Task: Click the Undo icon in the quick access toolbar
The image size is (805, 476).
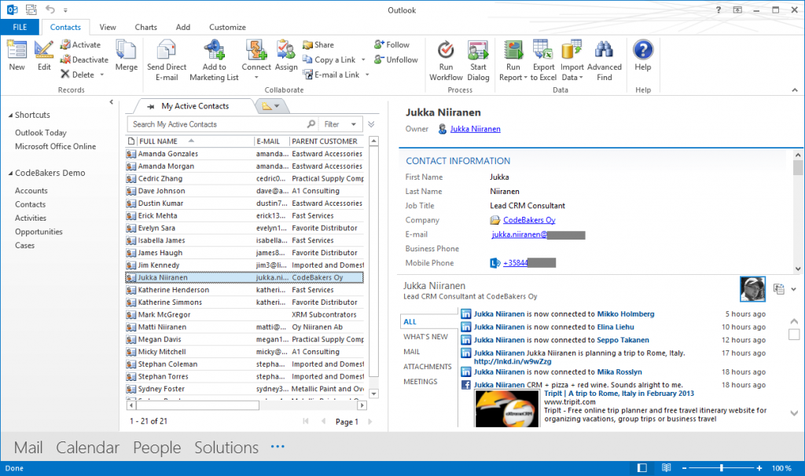Action: [x=50, y=9]
